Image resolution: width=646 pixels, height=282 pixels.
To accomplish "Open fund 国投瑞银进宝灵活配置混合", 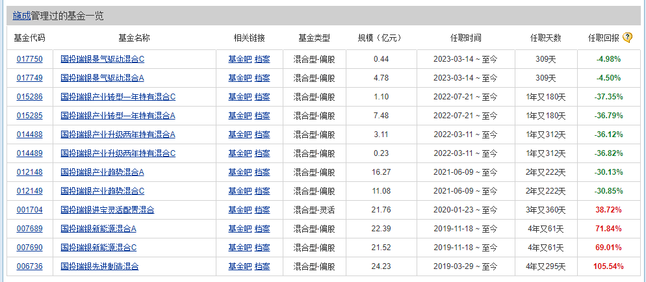I will (x=107, y=210).
